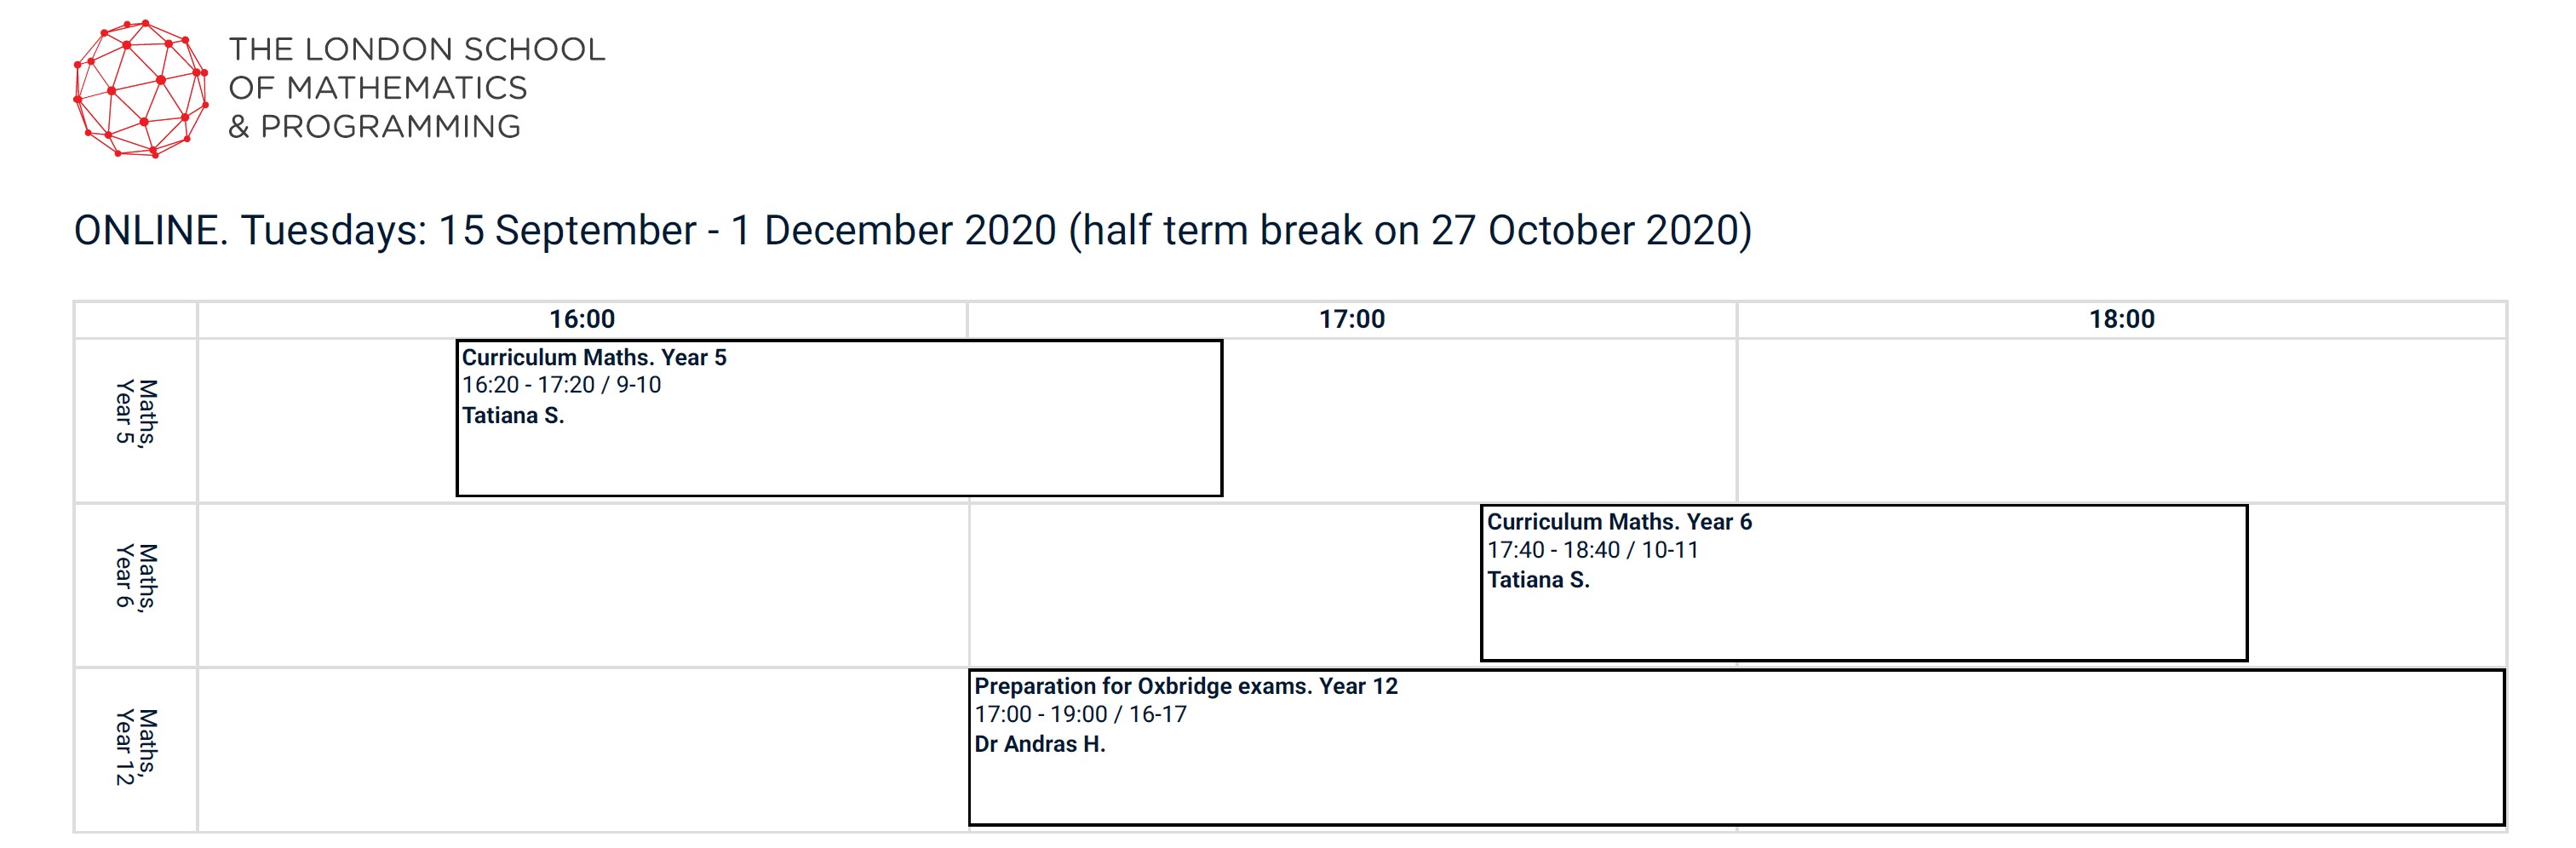Click Dr Andras H. teacher name

point(1040,744)
